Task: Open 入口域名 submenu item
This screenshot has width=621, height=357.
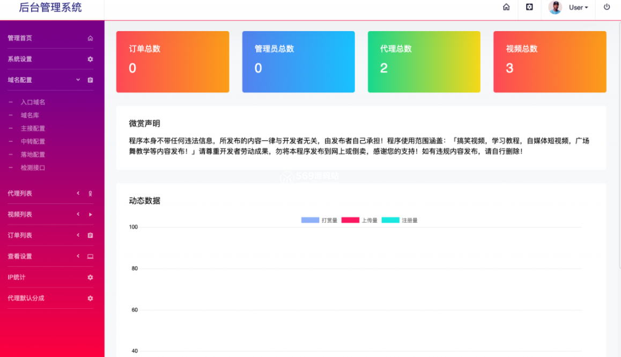Action: pyautogui.click(x=33, y=103)
